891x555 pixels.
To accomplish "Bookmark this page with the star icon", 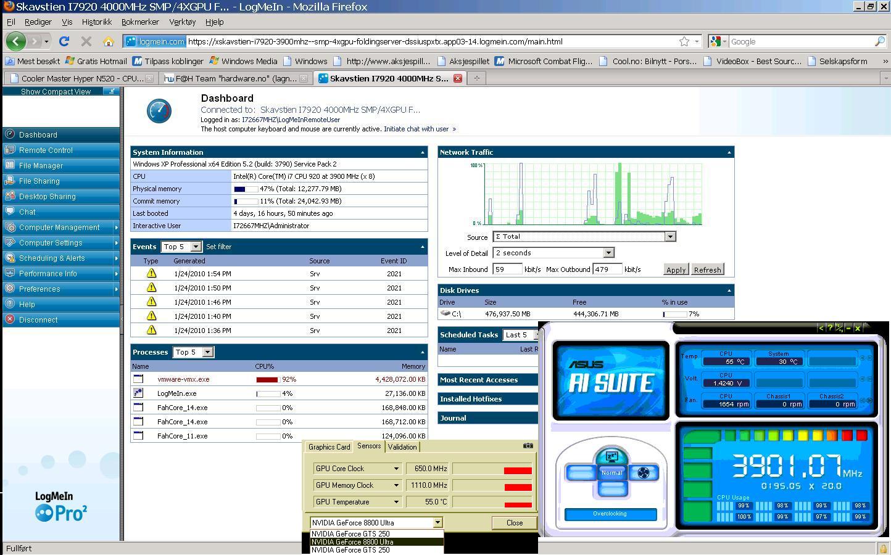I will 684,41.
